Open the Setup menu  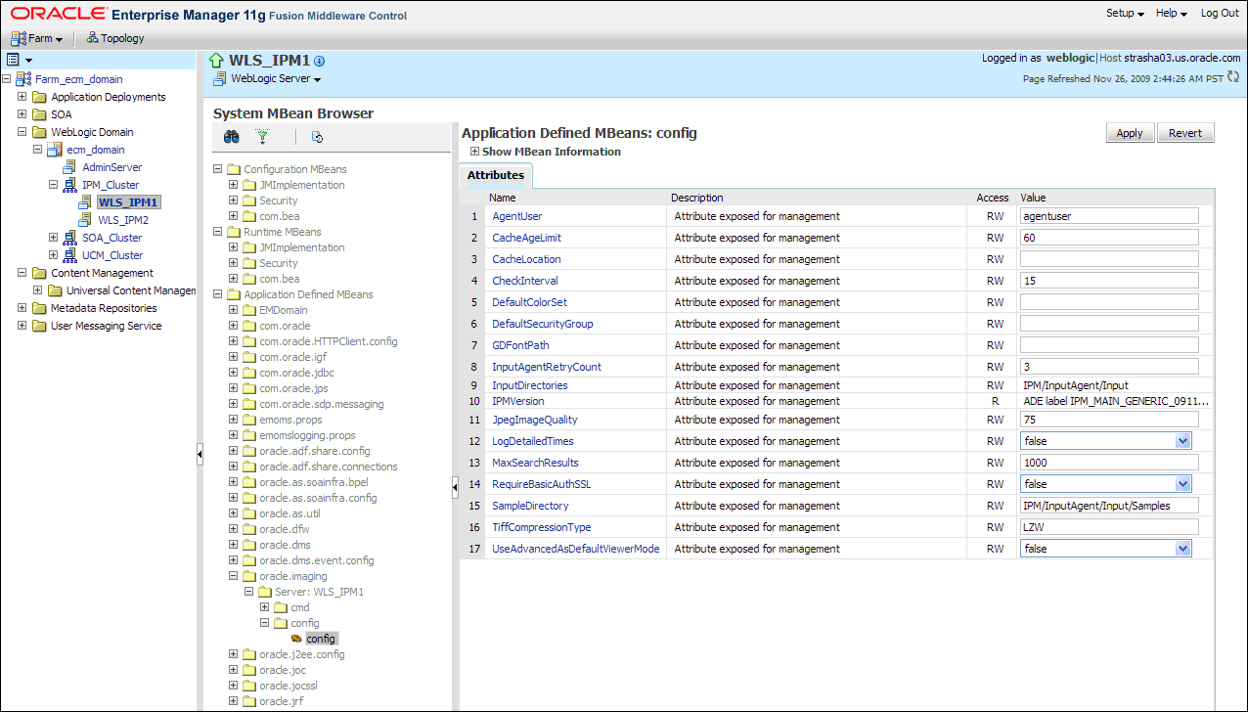tap(1125, 13)
